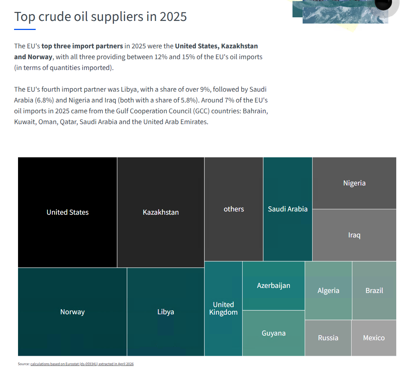Click the Azerbaijan treemap tile

click(274, 286)
